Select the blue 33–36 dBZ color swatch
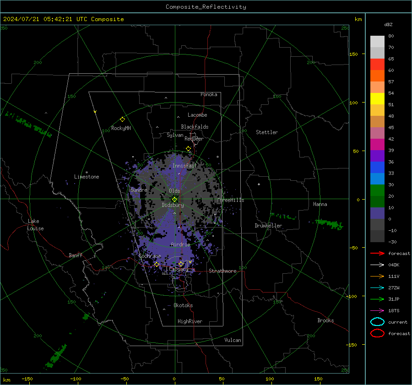This screenshot has height=385, width=412. [377, 167]
